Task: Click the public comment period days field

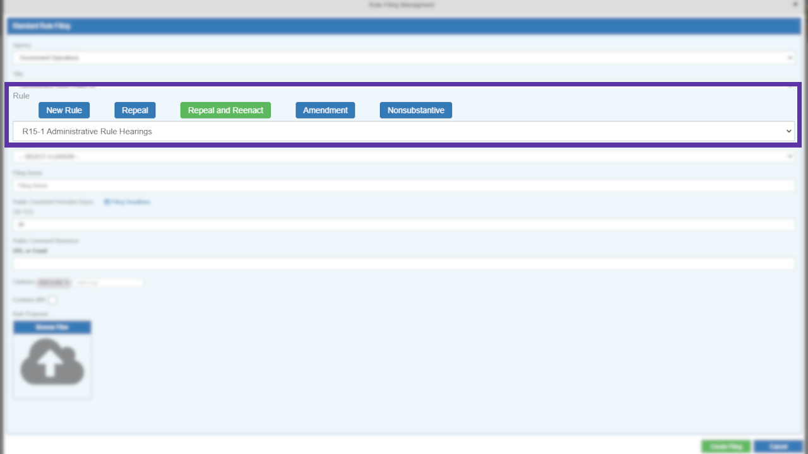Action: click(x=403, y=224)
